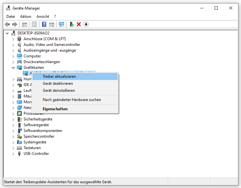Expand Audio, Video und Gamecontroller chevron
Screen dimensions: 241x188
tap(13, 45)
